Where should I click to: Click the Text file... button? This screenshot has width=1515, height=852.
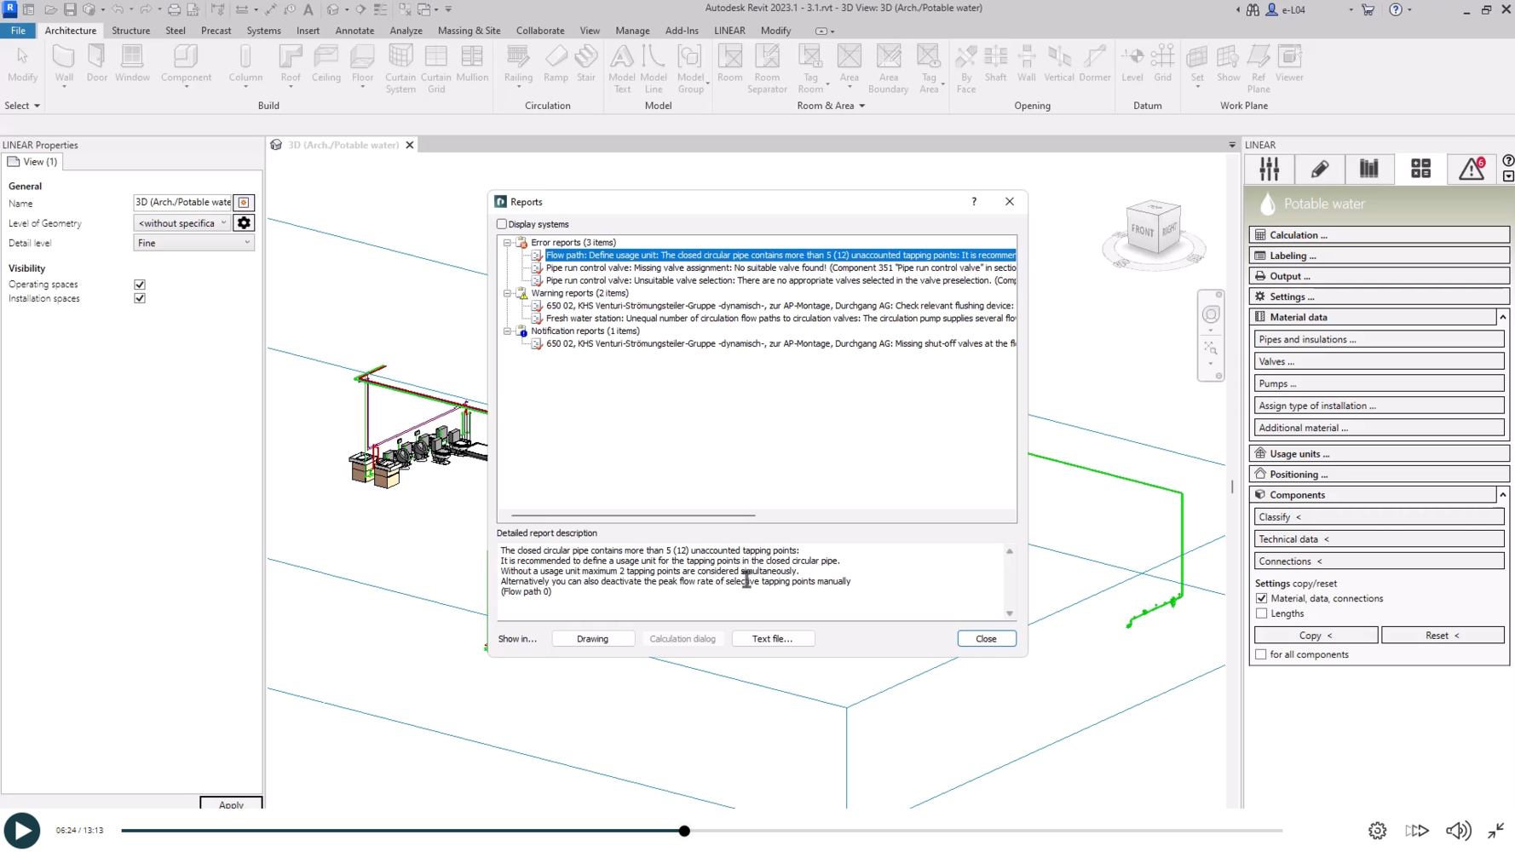(772, 639)
